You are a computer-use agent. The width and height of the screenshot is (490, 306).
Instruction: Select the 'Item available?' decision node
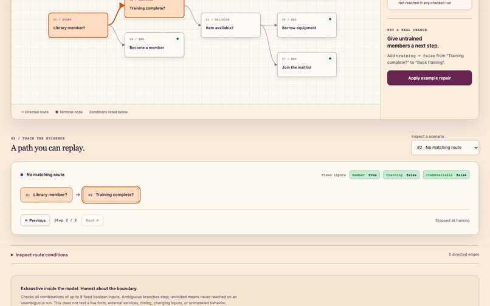[x=230, y=25]
